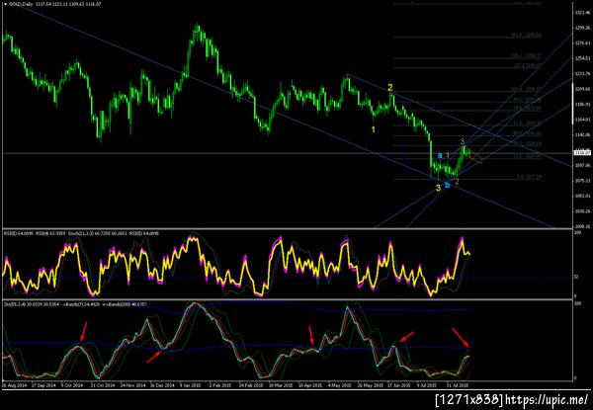Click the 16 Dec 2014 date label
593x410 pixels.
[163, 385]
